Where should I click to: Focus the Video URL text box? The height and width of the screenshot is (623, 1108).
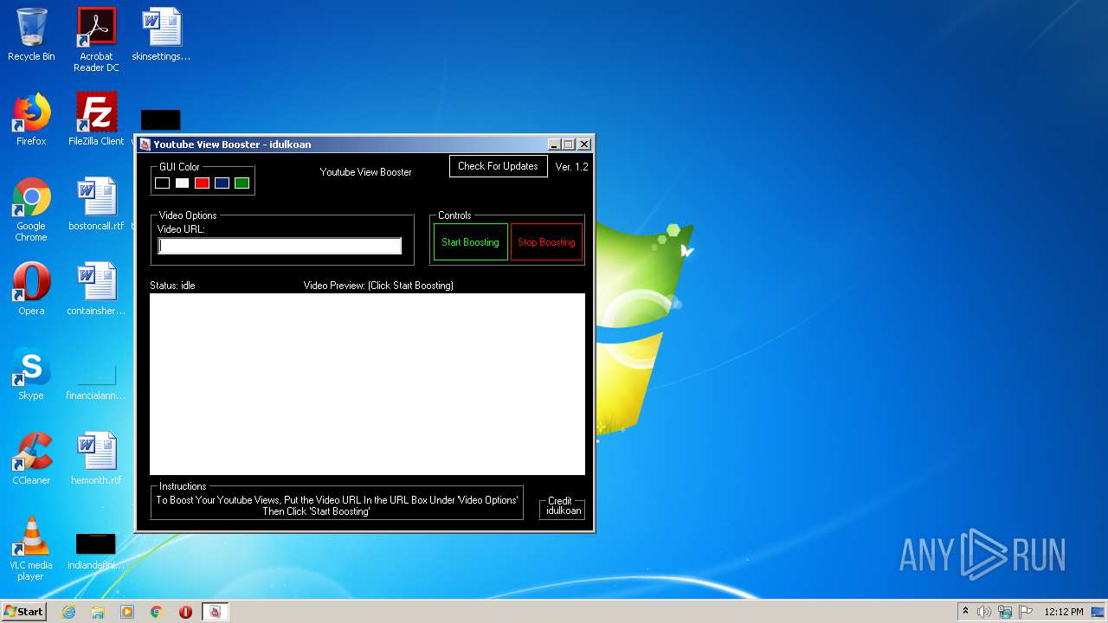coord(280,246)
